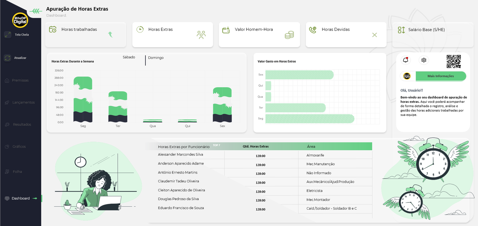The image size is (478, 226).
Task: Click the up arrow on Horas trabalhadas card
Action: 110,35
